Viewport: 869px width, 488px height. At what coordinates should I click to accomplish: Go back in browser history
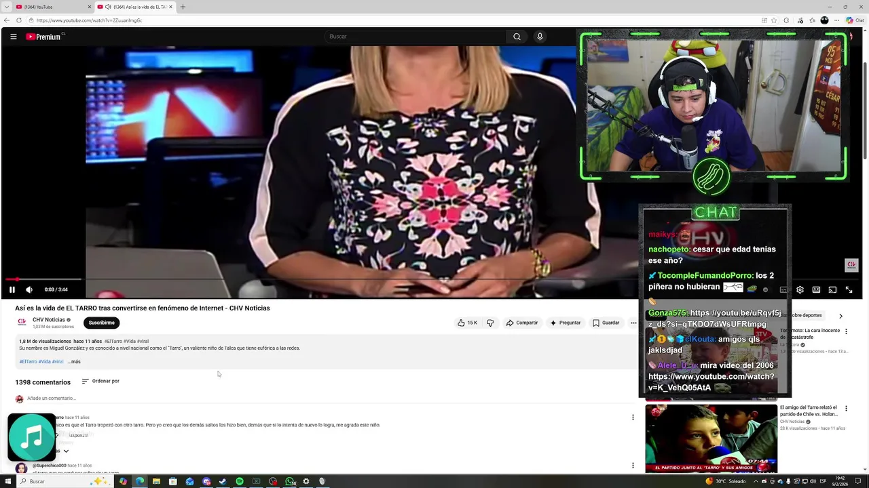7,20
